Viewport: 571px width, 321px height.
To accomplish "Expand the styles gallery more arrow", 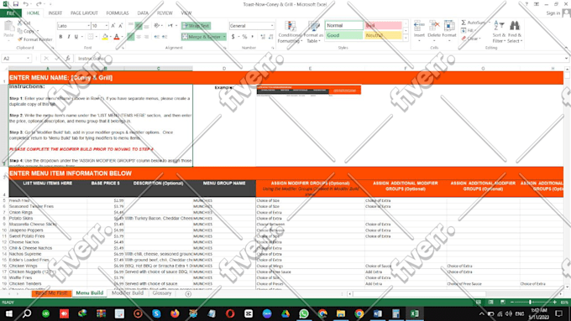I will pyautogui.click(x=406, y=39).
